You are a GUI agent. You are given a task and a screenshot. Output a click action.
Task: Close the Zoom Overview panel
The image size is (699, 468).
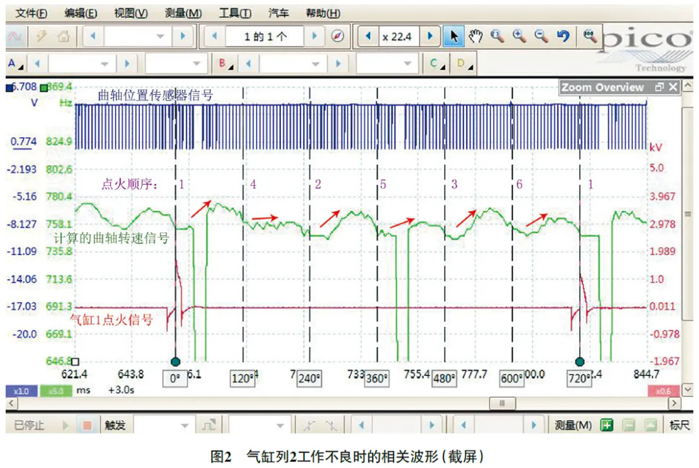[673, 87]
